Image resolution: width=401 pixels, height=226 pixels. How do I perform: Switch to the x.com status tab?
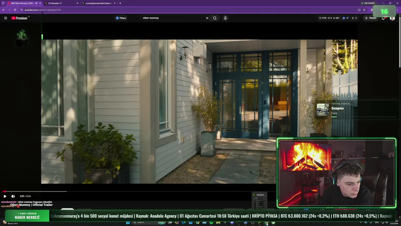99,3
